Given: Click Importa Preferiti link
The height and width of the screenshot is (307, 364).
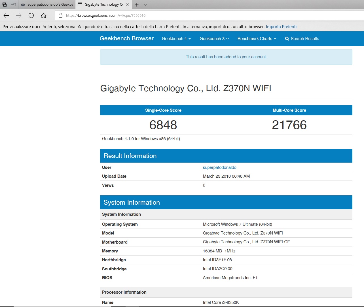Looking at the screenshot, I should coord(281,26).
